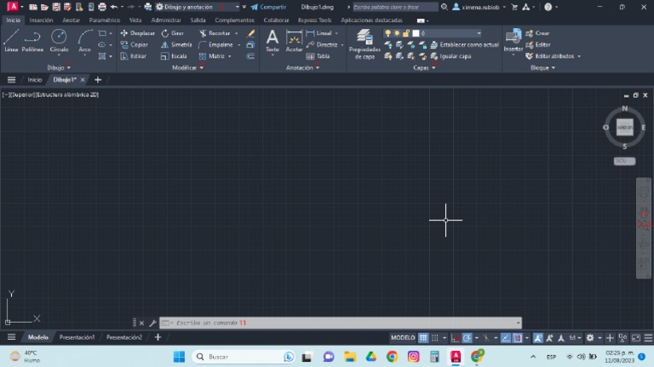Open annotation scale 1:1 dropdown

click(x=575, y=337)
